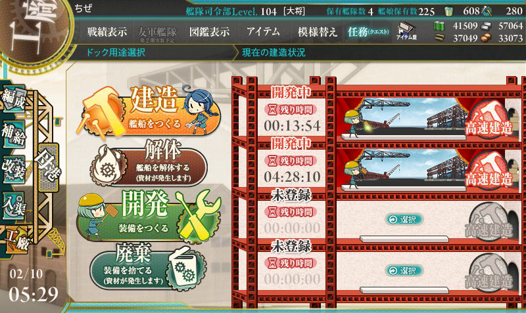Image resolution: width=526 pixels, height=313 pixels.
Task: Open the 任務 quest menu
Action: pyautogui.click(x=368, y=32)
